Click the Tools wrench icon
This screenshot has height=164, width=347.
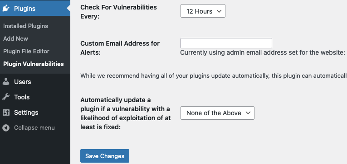coord(6,97)
